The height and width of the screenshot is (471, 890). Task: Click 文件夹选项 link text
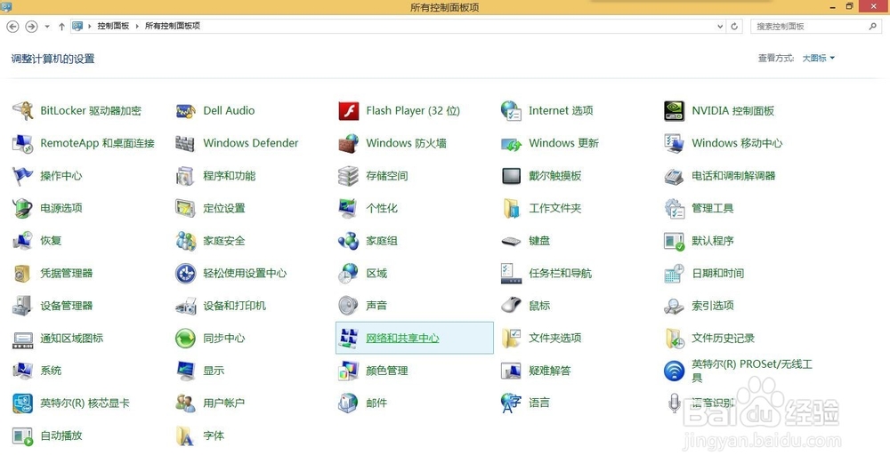click(555, 338)
